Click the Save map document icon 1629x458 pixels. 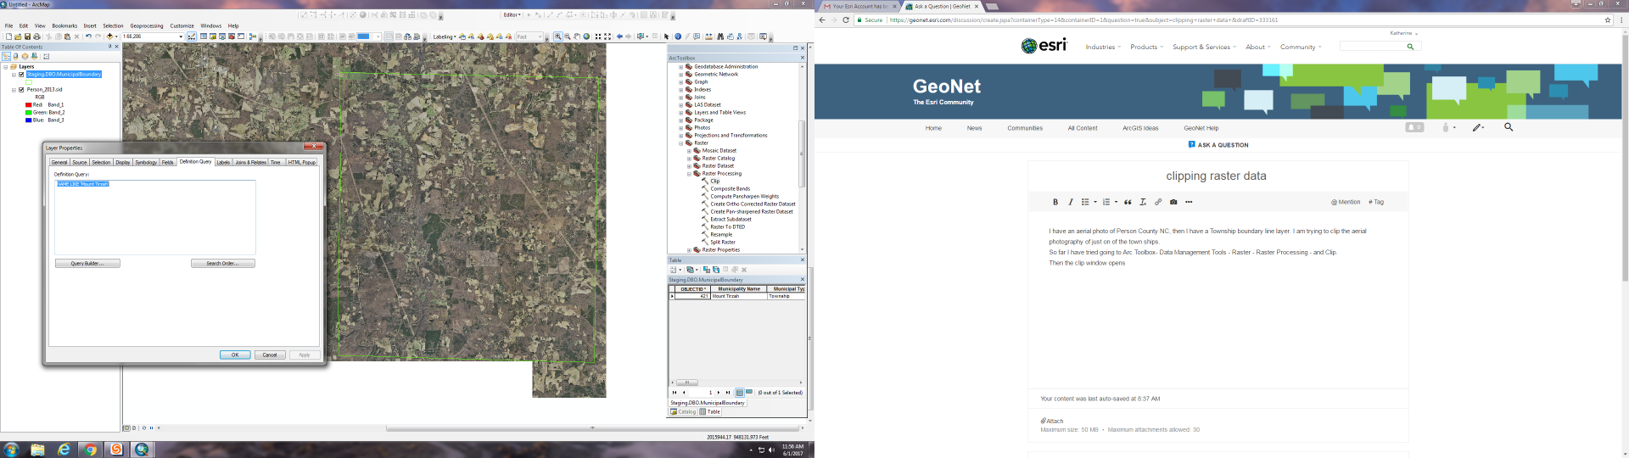point(27,36)
